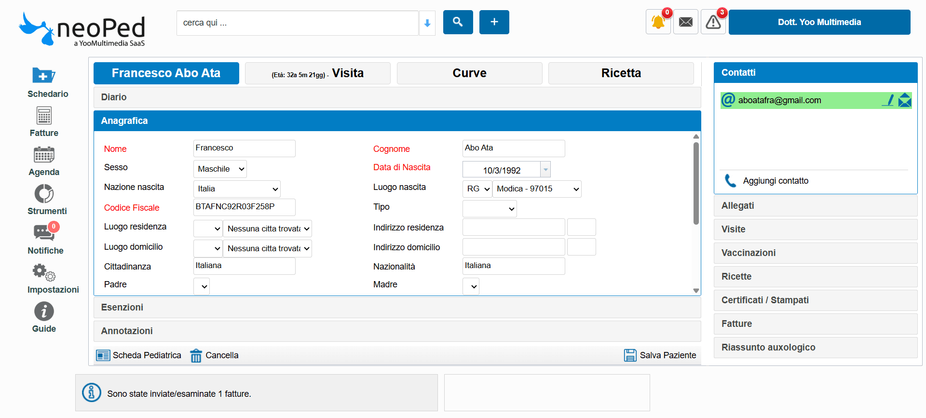This screenshot has height=418, width=926.
Task: Click the info icon in status message
Action: 92,392
